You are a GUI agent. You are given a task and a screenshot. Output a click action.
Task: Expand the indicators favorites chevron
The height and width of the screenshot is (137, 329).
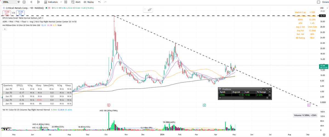pyautogui.click(x=61, y=2)
